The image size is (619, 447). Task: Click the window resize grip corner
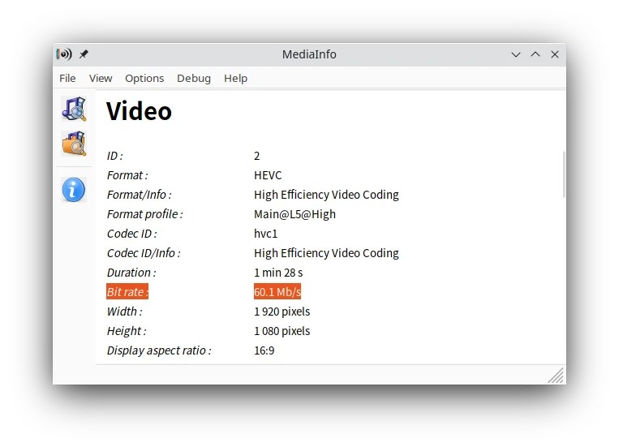click(556, 376)
